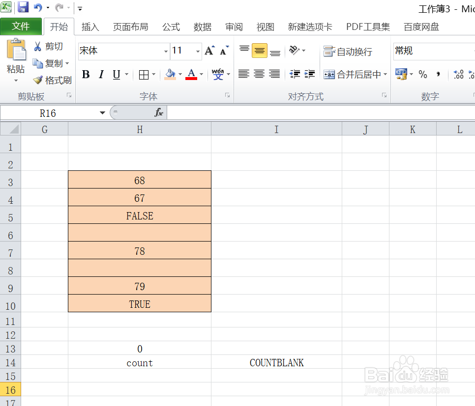Switch to the 公式 ribbon tab
Image resolution: width=475 pixels, height=406 pixels.
[171, 27]
